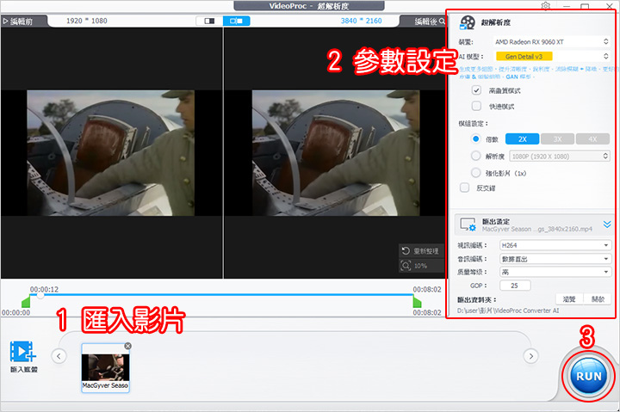Click the source resolution text 1920 * 1080
This screenshot has width=620, height=412.
pos(87,21)
